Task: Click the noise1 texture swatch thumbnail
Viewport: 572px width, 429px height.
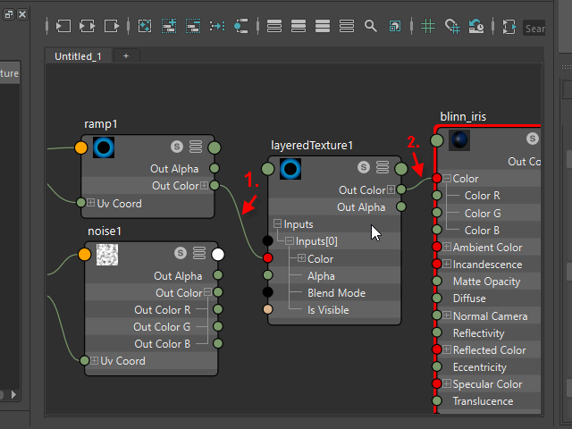Action: [x=108, y=255]
